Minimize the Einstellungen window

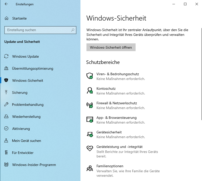pyautogui.click(x=174, y=4)
